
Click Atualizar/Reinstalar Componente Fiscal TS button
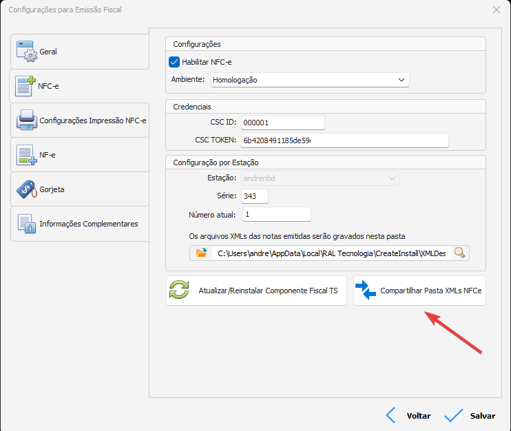(256, 291)
